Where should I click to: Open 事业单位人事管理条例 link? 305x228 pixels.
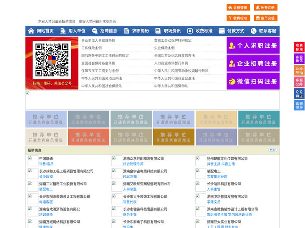98,41
